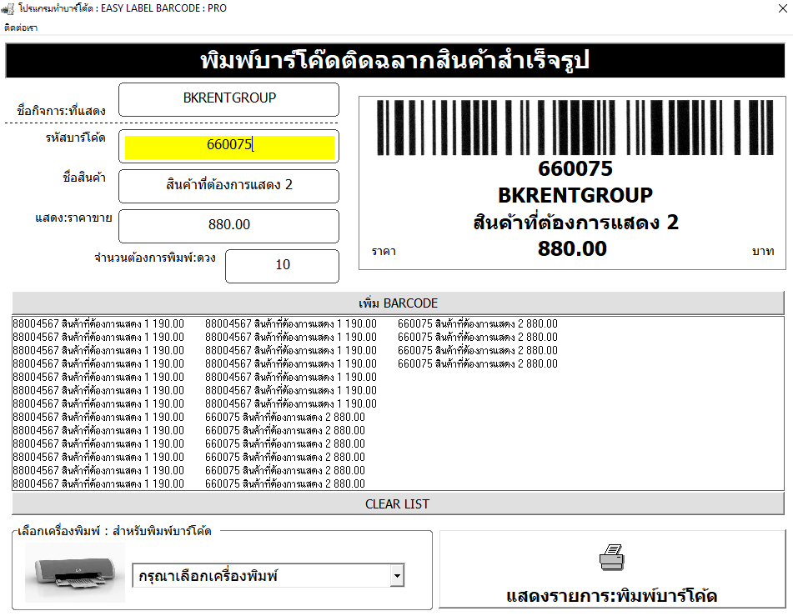This screenshot has width=793, height=616.
Task: Click the บาท label in preview
Action: click(x=763, y=252)
